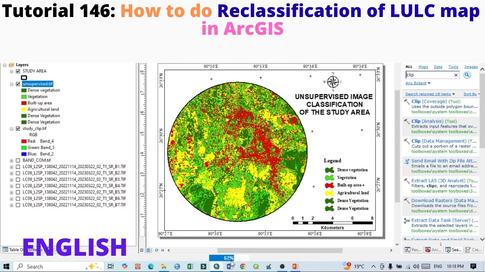Screen dimensions: 485x272
Task: Click the hammer icon beside Send Email With Zip
Action: click(x=407, y=161)
